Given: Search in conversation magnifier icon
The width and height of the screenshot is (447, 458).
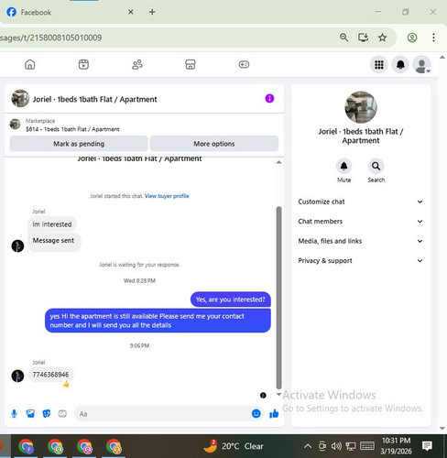Looking at the screenshot, I should (x=376, y=167).
